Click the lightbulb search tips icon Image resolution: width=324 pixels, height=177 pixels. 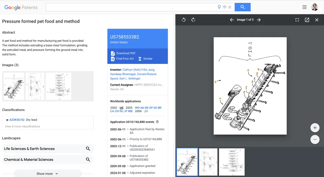pos(219,7)
